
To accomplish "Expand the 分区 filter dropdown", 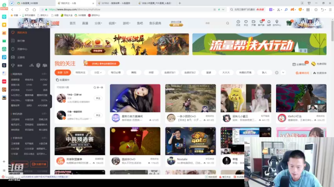I will pyautogui.click(x=98, y=72).
